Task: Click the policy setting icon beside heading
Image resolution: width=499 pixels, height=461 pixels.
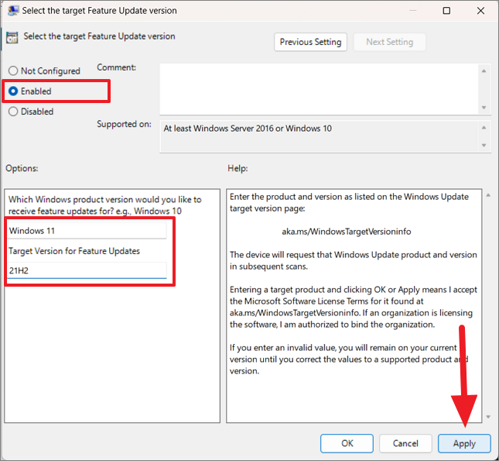Action: (12, 37)
